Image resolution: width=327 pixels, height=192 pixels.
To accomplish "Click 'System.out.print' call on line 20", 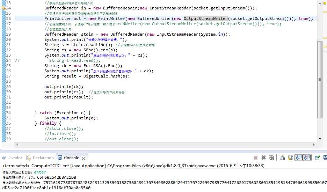I will (64, 39).
